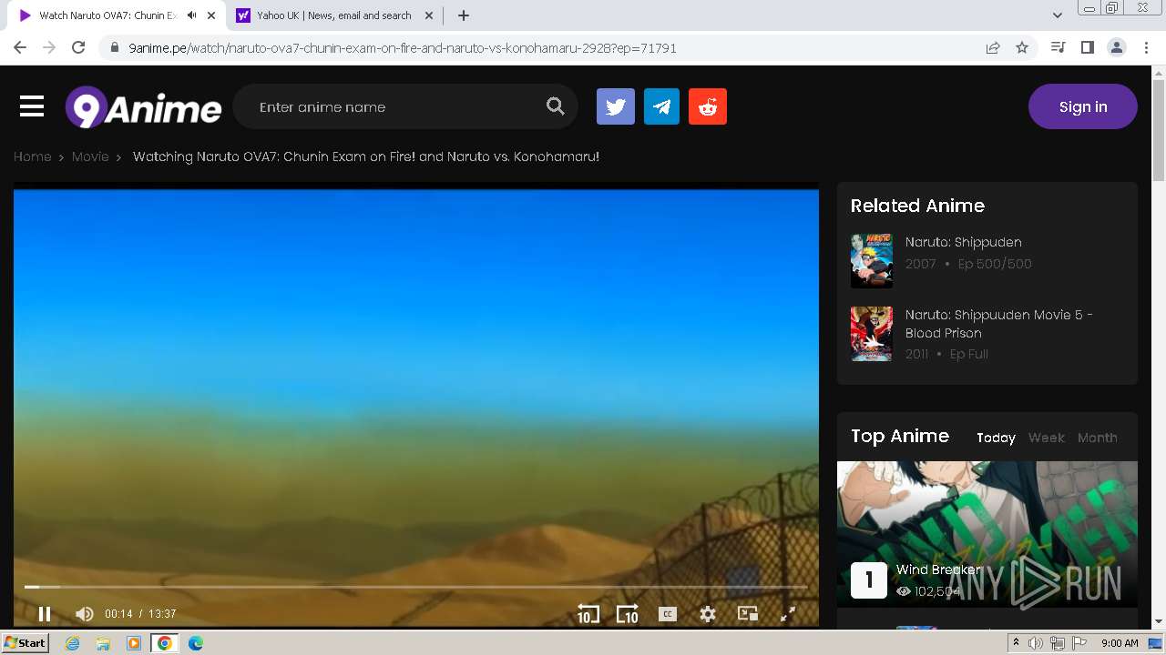Close the Yahoo UK tab
The height and width of the screenshot is (655, 1166).
(429, 15)
